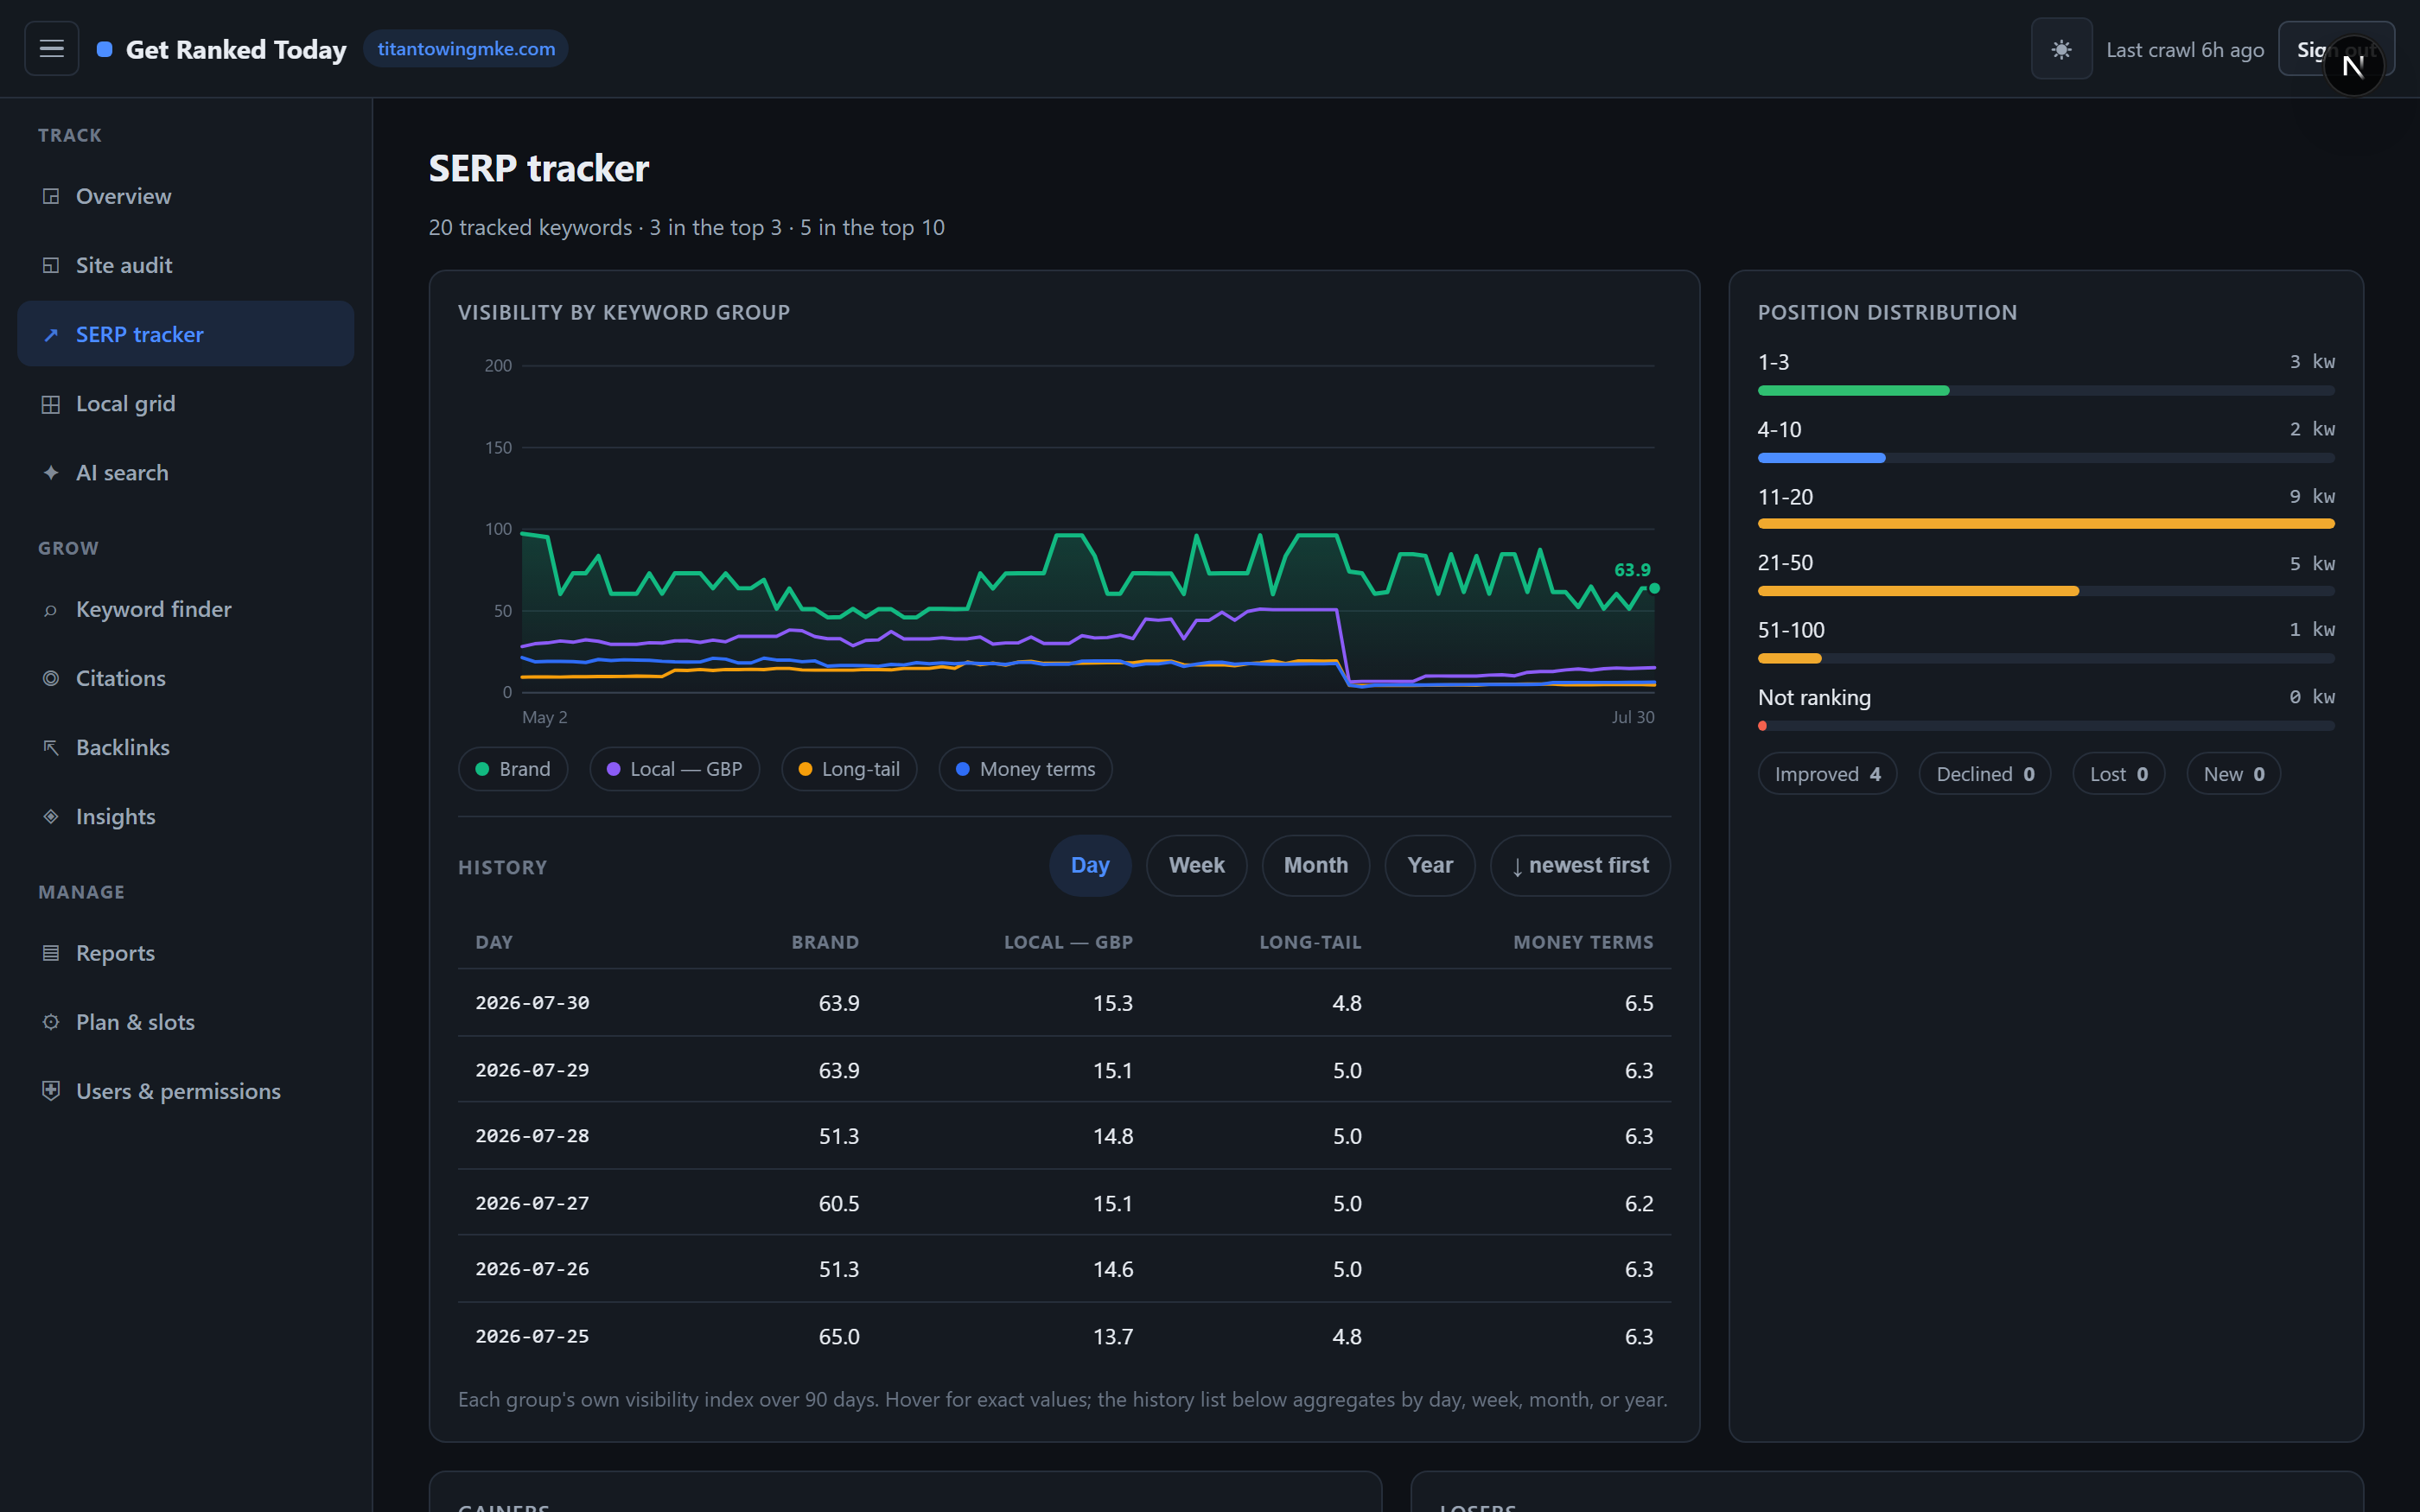Screen dimensions: 2420x1512
Task: Select the Day history range
Action: point(1090,865)
